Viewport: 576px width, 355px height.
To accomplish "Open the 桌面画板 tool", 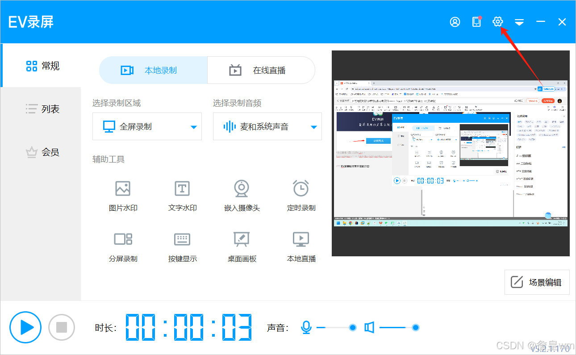I will tap(242, 246).
